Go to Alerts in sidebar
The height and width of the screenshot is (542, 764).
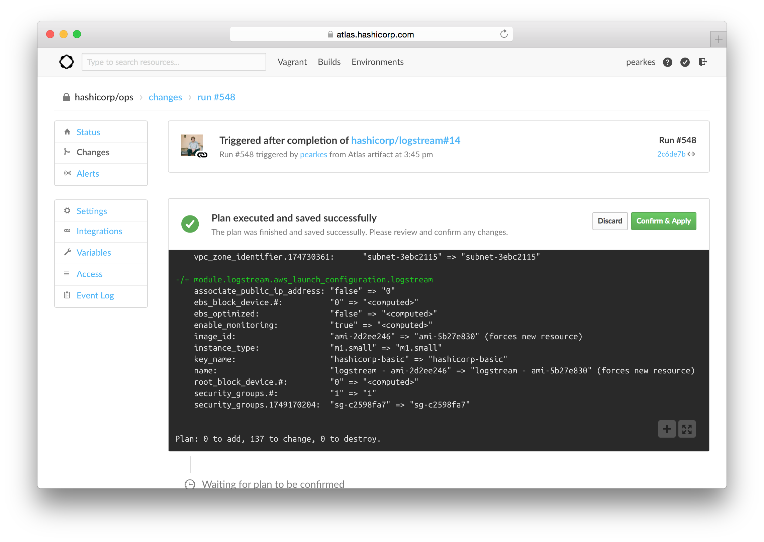[101, 174]
